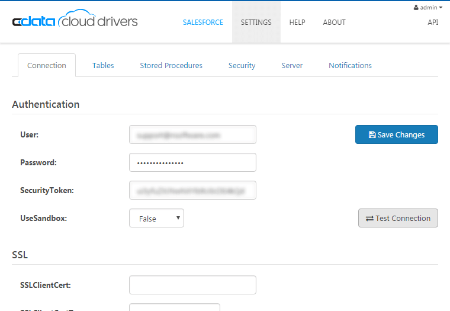Screen dimensions: 450x311
Task: Open the HELP page
Action: click(297, 23)
